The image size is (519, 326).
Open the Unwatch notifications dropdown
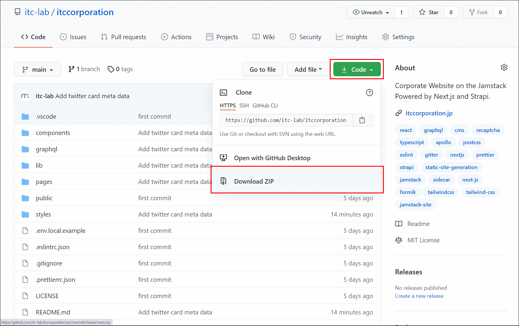tap(371, 12)
